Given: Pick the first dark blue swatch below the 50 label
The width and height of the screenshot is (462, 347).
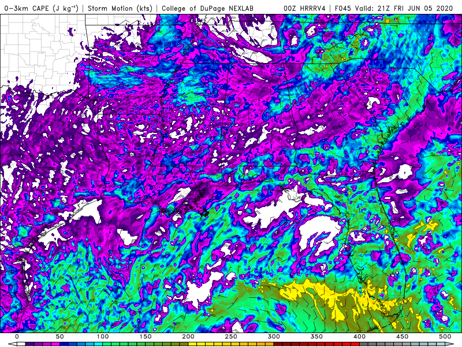Looking at the screenshot, I should (x=64, y=344).
